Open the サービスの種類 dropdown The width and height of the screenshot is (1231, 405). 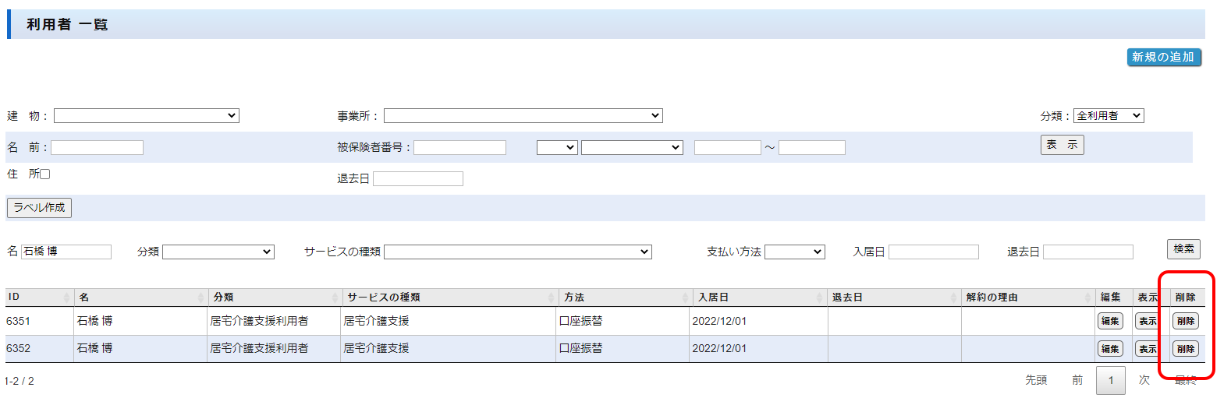(x=517, y=252)
